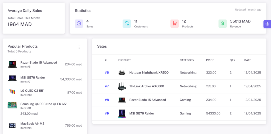This screenshot has width=271, height=134.
Task: Click the QTY column header
Action: pyautogui.click(x=232, y=60)
